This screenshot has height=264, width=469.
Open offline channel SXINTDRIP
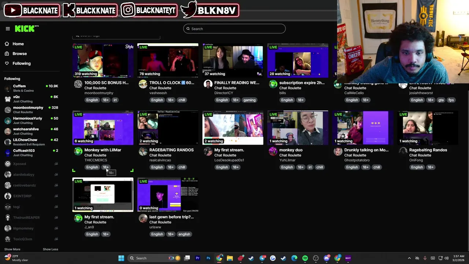pyautogui.click(x=31, y=196)
